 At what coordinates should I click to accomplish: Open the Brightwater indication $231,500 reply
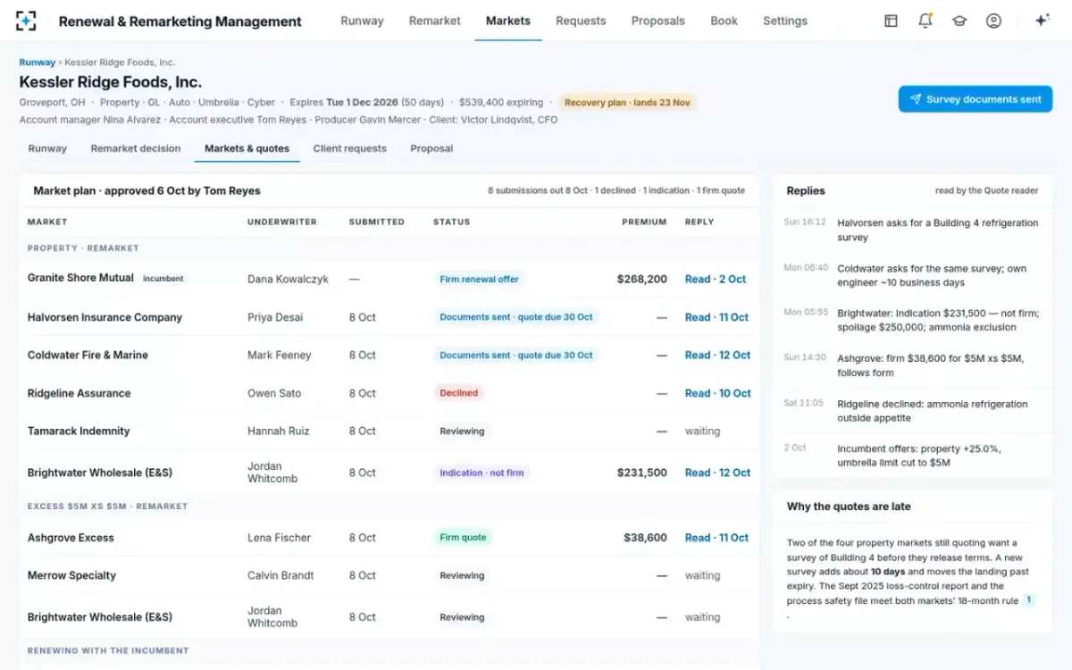(912, 320)
